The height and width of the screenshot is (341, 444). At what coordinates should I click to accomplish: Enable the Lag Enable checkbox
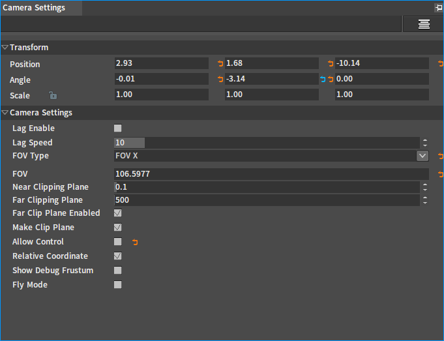coord(118,128)
